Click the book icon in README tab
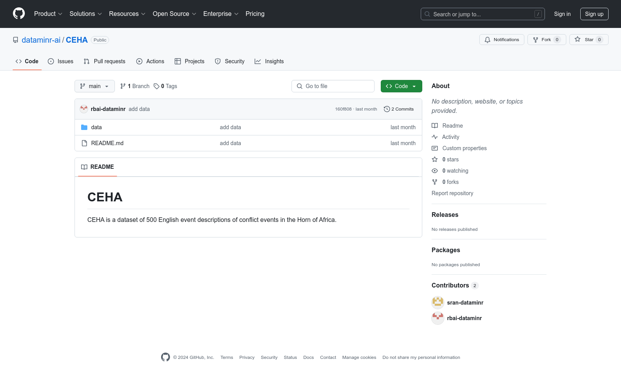Viewport: 621px width, 388px height. click(84, 167)
